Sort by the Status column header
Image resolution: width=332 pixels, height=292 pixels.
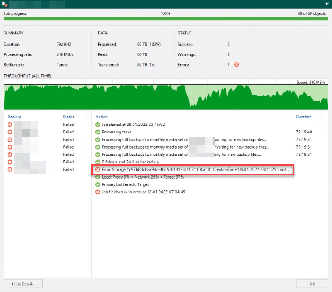click(x=68, y=117)
